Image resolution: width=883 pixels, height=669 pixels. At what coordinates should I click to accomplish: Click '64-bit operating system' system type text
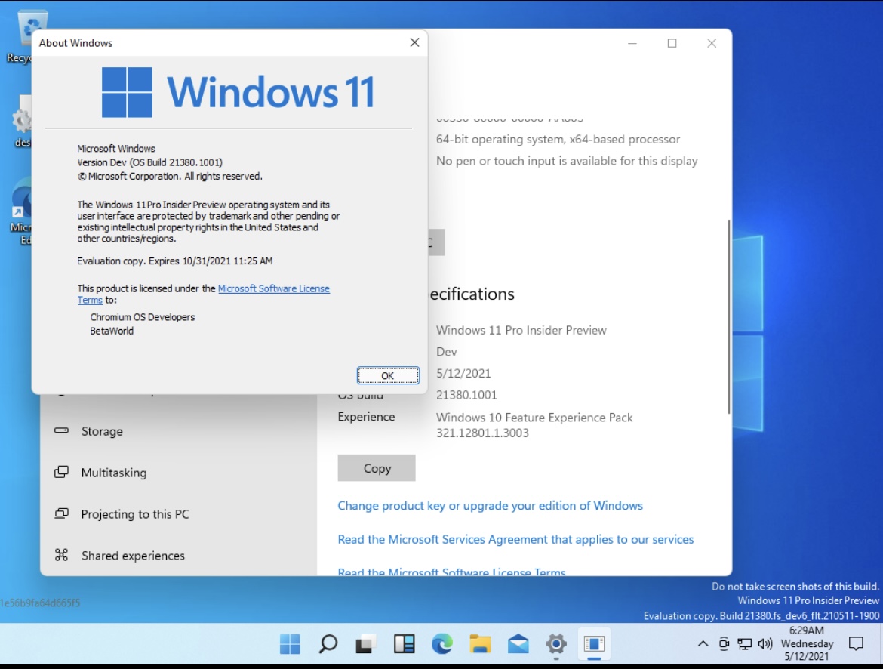[558, 139]
